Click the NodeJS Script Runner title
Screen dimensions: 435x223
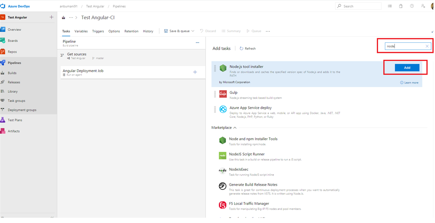pyautogui.click(x=247, y=154)
